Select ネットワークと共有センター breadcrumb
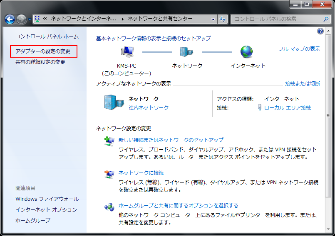The height and width of the screenshot is (236, 335). point(160,19)
